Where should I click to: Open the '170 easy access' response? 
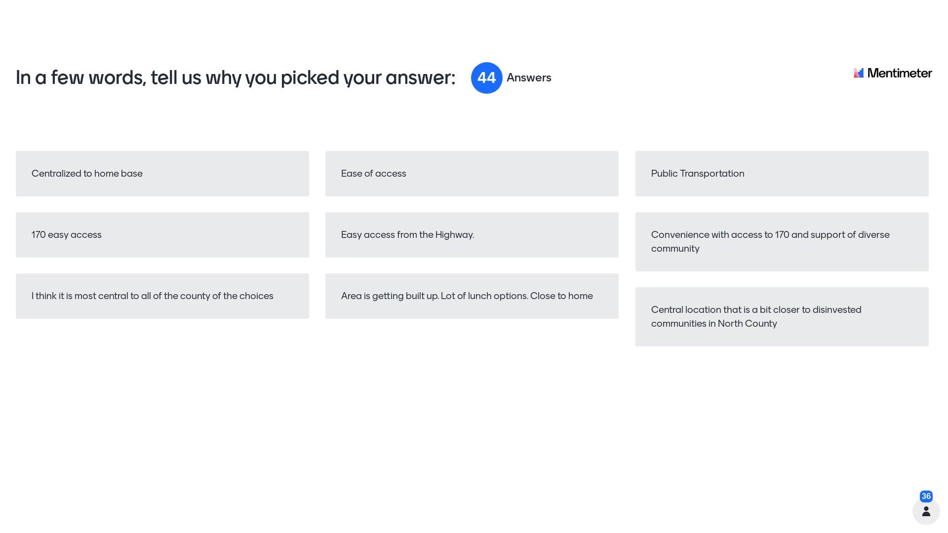[x=162, y=235]
